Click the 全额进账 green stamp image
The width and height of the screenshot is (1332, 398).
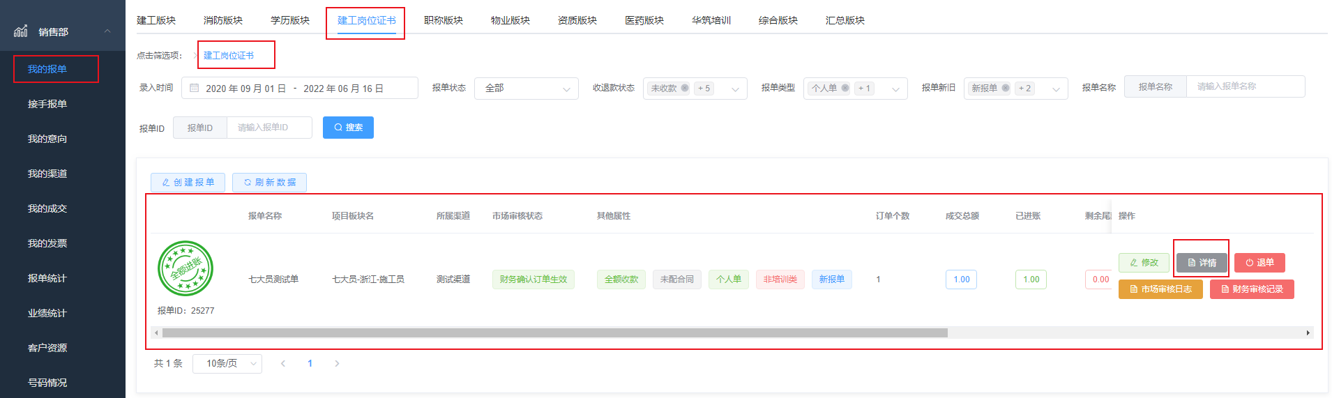186,268
